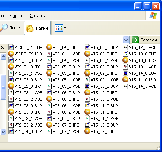Expand the address bar dropdown arrow
Image resolution: width=162 pixels, height=152 pixels.
[126, 40]
